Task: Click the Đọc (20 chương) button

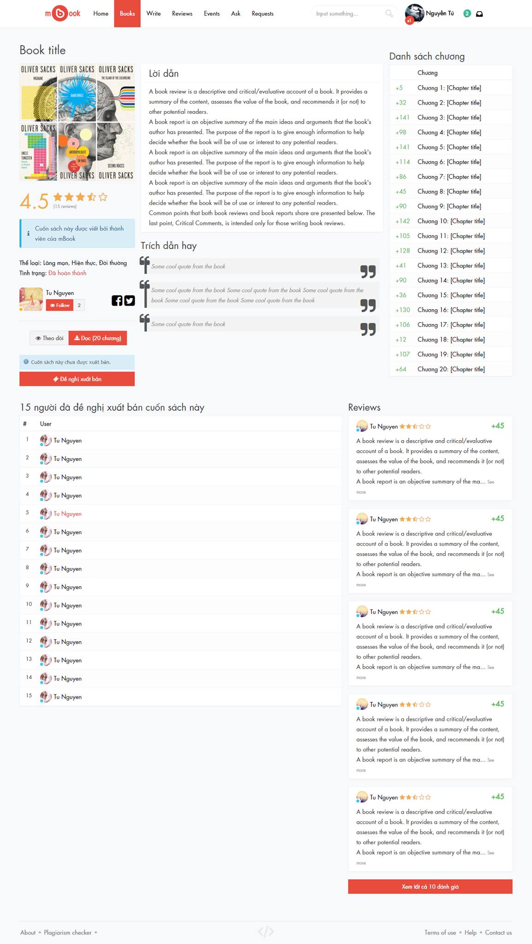Action: pyautogui.click(x=98, y=338)
